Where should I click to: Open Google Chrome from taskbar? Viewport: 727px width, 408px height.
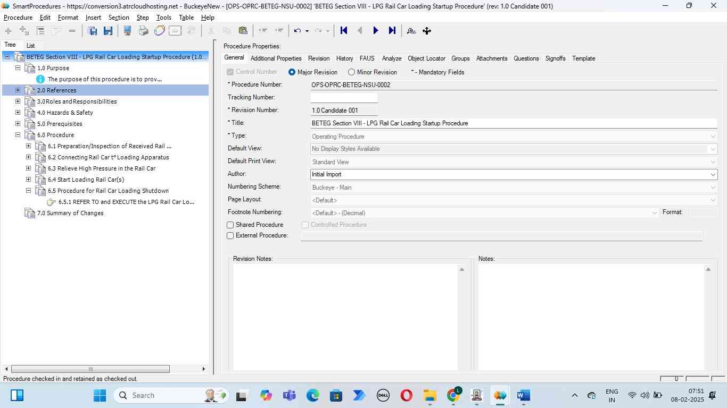(x=453, y=395)
